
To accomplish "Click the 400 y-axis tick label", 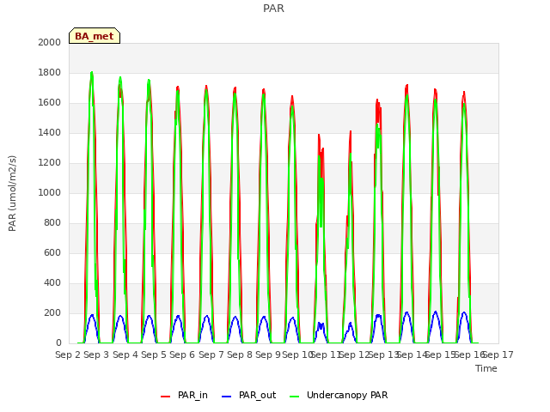I will 52,282.
